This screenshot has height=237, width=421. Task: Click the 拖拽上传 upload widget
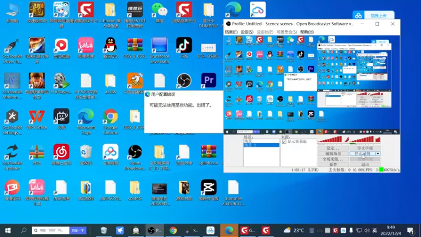(x=374, y=15)
